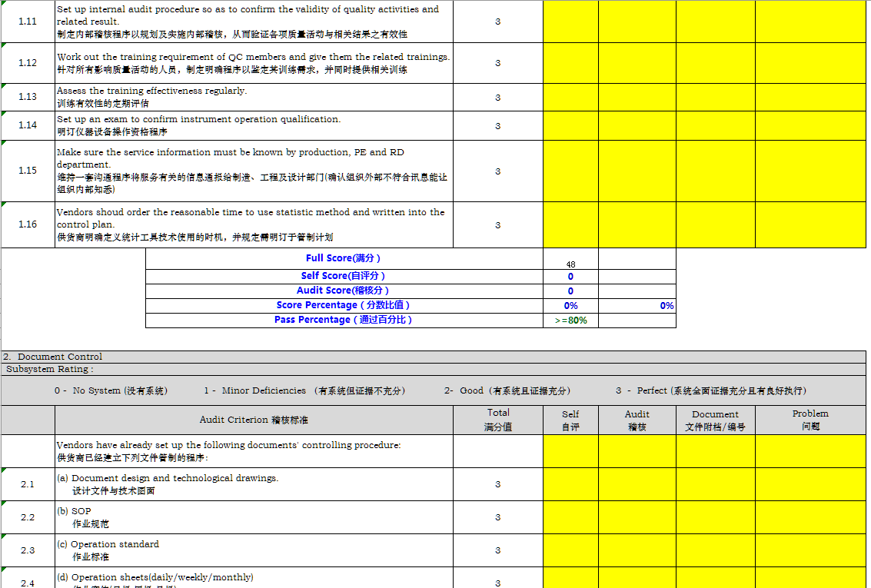Select the item number cell 1.11
Screen dimensions: 871x588
point(28,22)
